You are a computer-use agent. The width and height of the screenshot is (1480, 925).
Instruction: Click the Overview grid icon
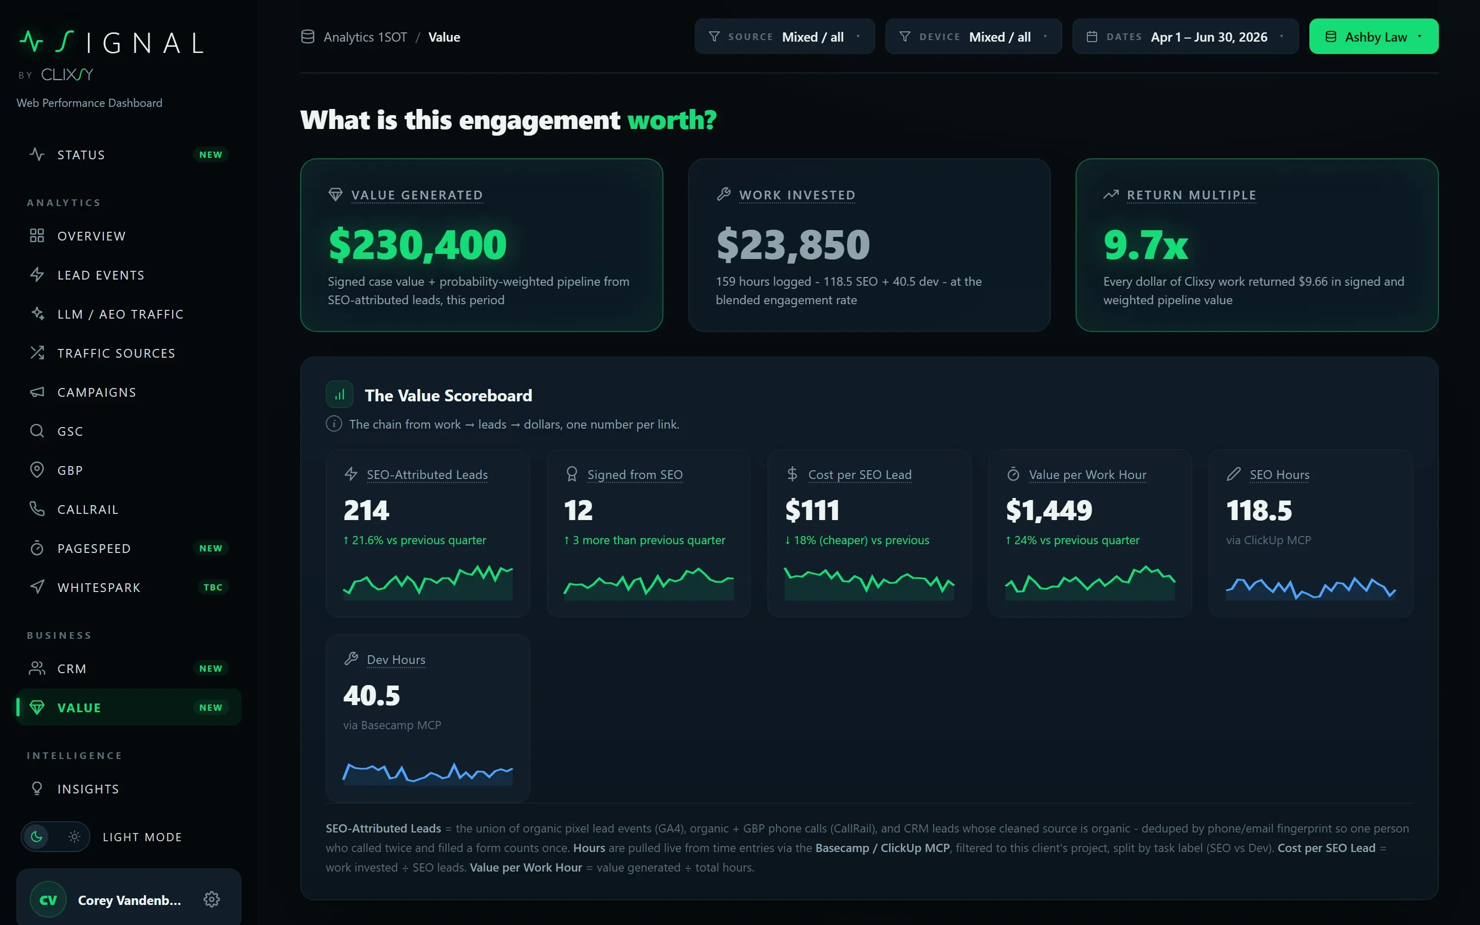36,235
